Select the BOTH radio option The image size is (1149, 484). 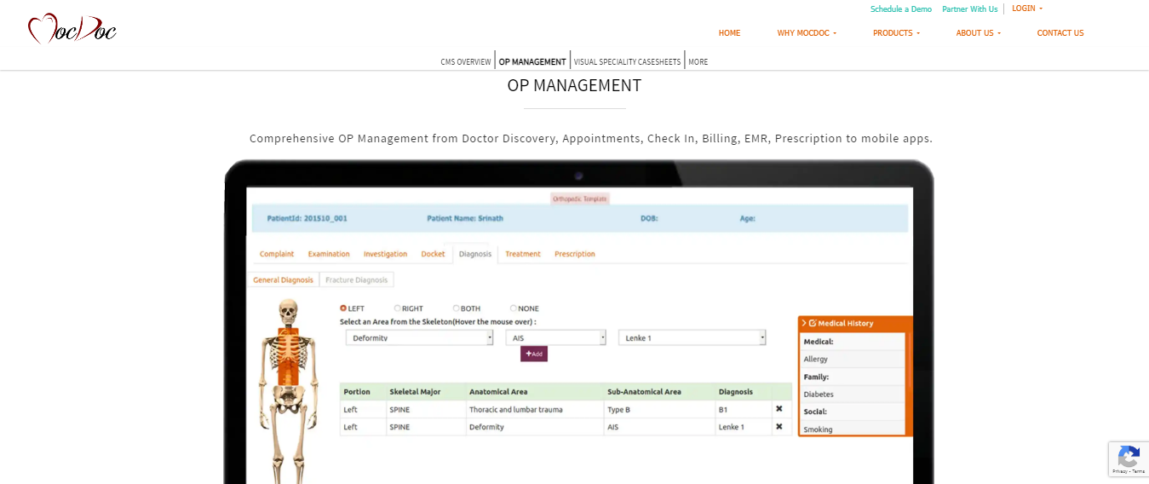click(x=456, y=308)
